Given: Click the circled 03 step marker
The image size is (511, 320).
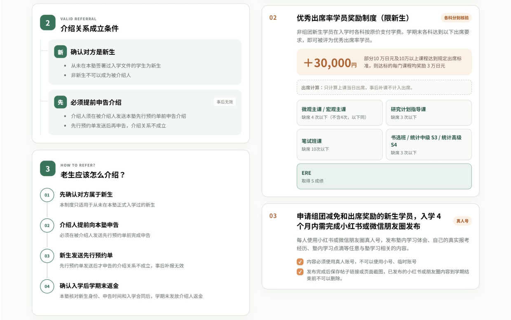Looking at the screenshot, I should pos(47,256).
